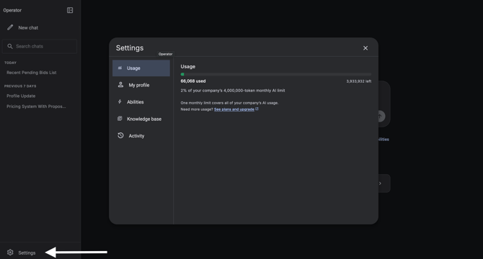Viewport: 483px width, 259px height.
Task: Click the Usage tab icon
Action: (x=120, y=68)
